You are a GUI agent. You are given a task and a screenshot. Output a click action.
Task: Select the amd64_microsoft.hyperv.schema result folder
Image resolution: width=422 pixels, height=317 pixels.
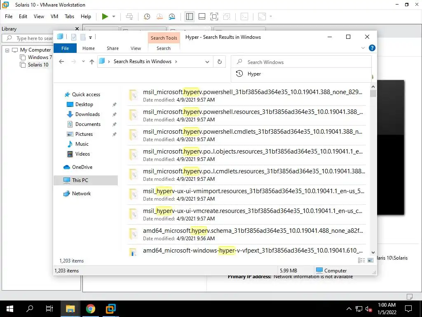click(x=246, y=234)
